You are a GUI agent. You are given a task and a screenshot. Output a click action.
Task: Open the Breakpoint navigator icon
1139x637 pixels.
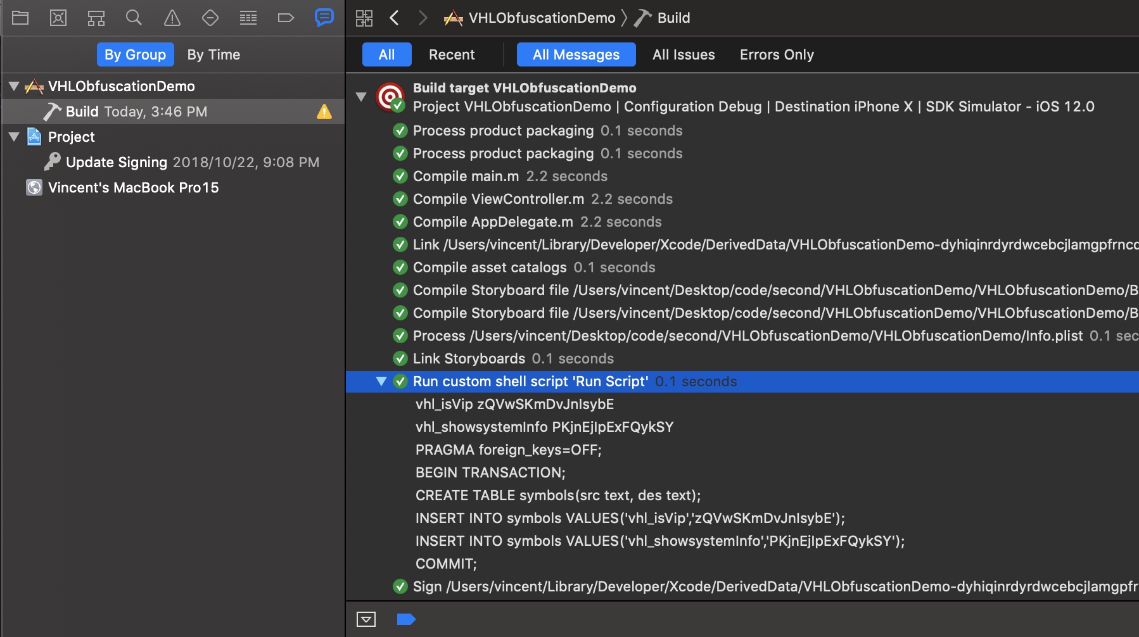[286, 18]
